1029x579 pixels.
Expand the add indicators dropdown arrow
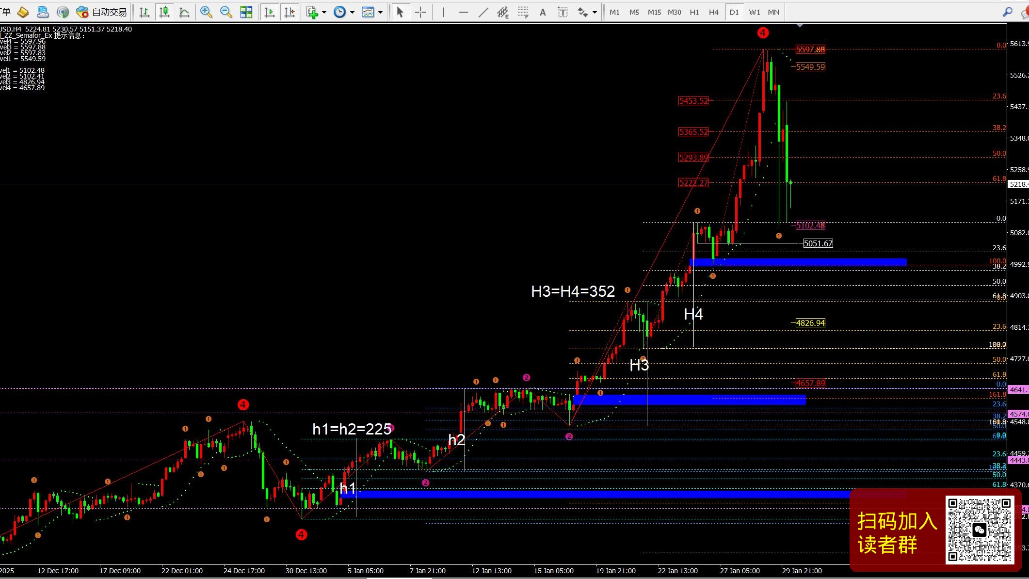[x=324, y=12]
